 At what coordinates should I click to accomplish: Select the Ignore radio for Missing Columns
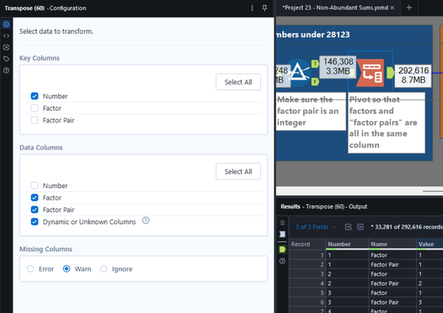pyautogui.click(x=104, y=269)
